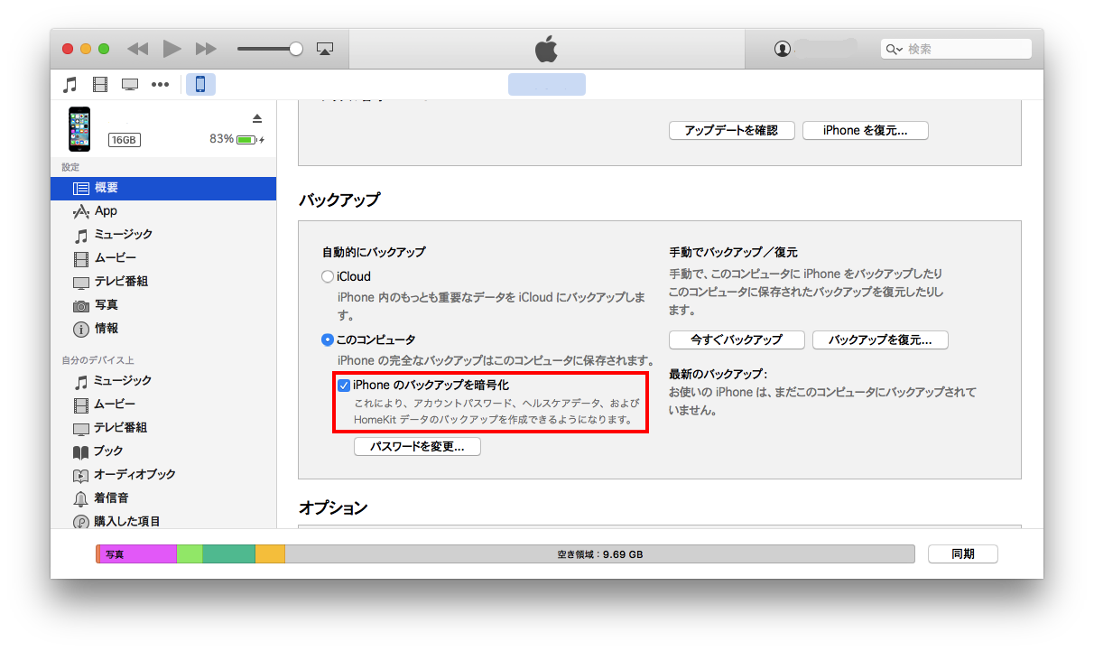Image resolution: width=1094 pixels, height=651 pixels.
Task: Open ムービー under 設定
Action: click(x=163, y=258)
